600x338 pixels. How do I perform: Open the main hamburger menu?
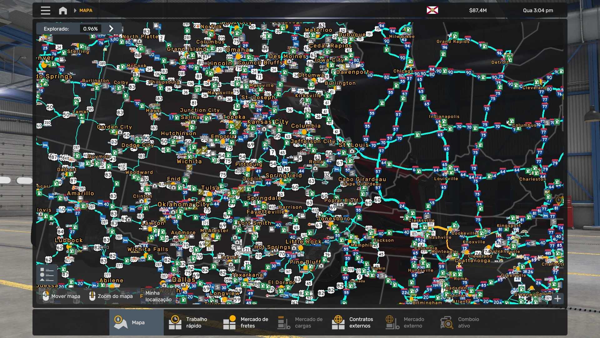[45, 10]
